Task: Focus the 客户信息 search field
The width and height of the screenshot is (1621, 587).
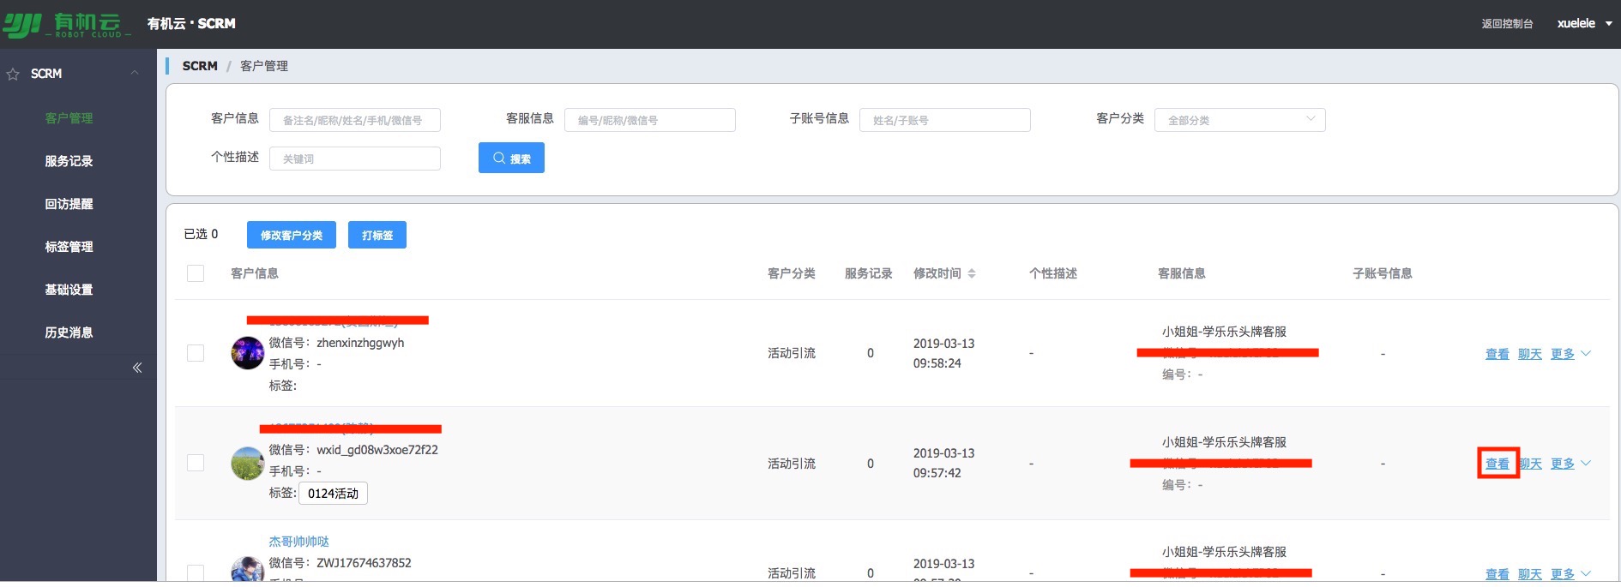Action: click(x=355, y=120)
